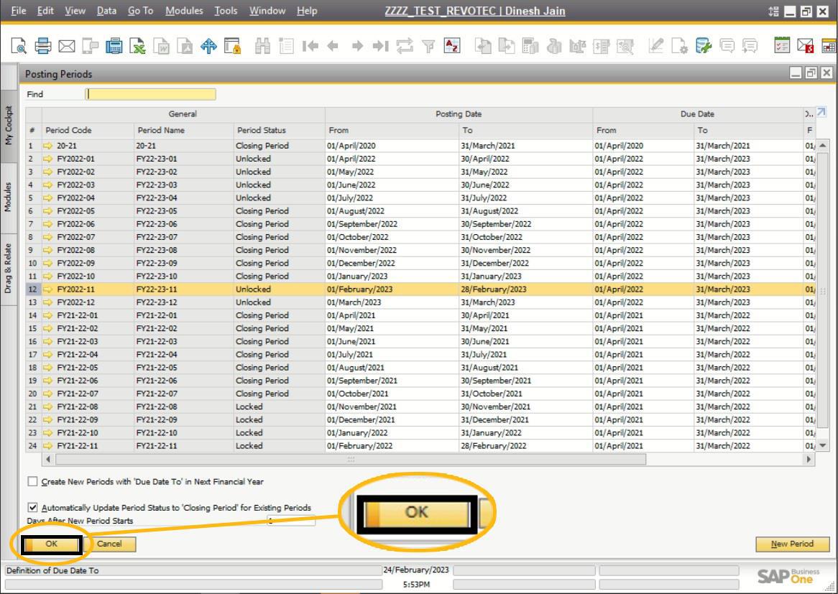Open the Filter table funnel icon
838x594 pixels.
pyautogui.click(x=428, y=47)
